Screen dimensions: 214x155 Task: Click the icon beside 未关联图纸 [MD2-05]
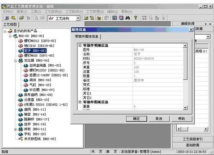coord(21,139)
